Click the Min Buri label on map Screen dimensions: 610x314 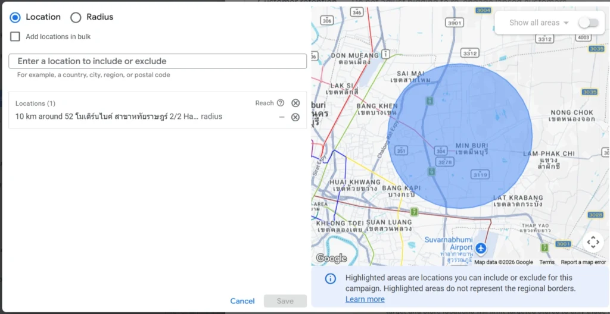(x=472, y=149)
